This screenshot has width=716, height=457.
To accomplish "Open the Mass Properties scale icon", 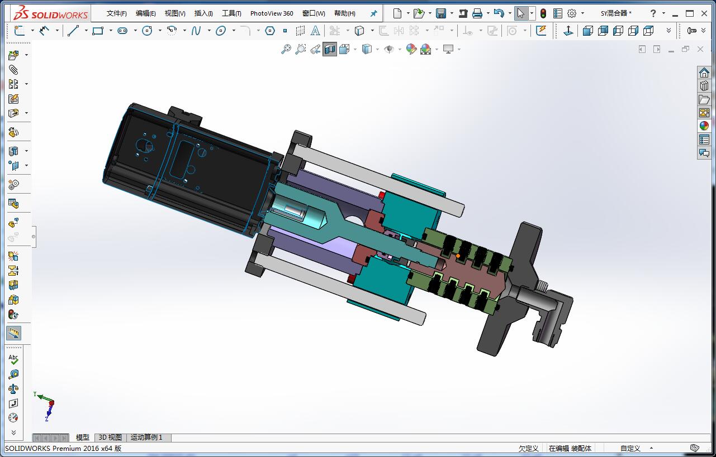I will click(x=14, y=389).
